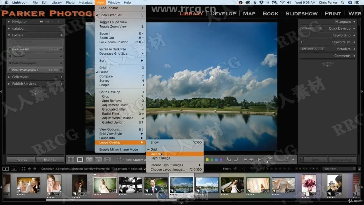Add a new folder with the plus icon
The height and width of the screenshot is (205, 364).
61,35
